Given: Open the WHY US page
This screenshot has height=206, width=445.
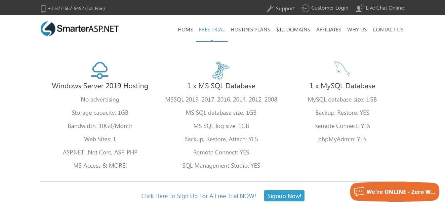Looking at the screenshot, I should click(357, 29).
